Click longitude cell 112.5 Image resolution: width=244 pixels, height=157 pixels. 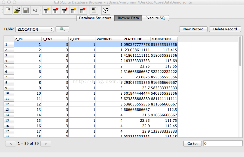tap(164, 110)
